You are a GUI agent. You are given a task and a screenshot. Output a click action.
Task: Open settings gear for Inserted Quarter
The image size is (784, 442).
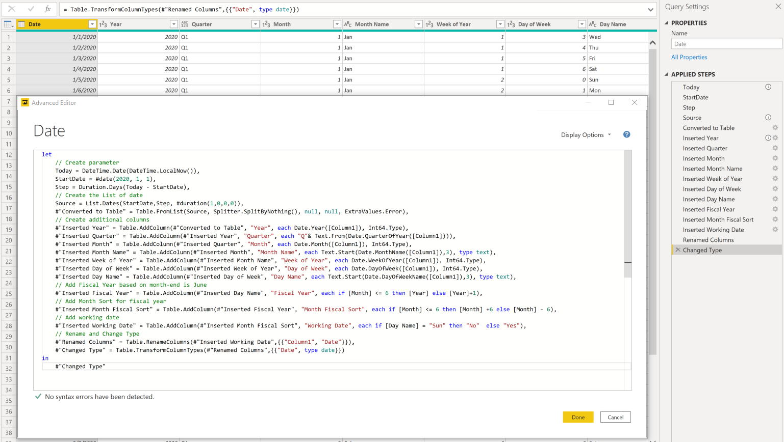[775, 148]
